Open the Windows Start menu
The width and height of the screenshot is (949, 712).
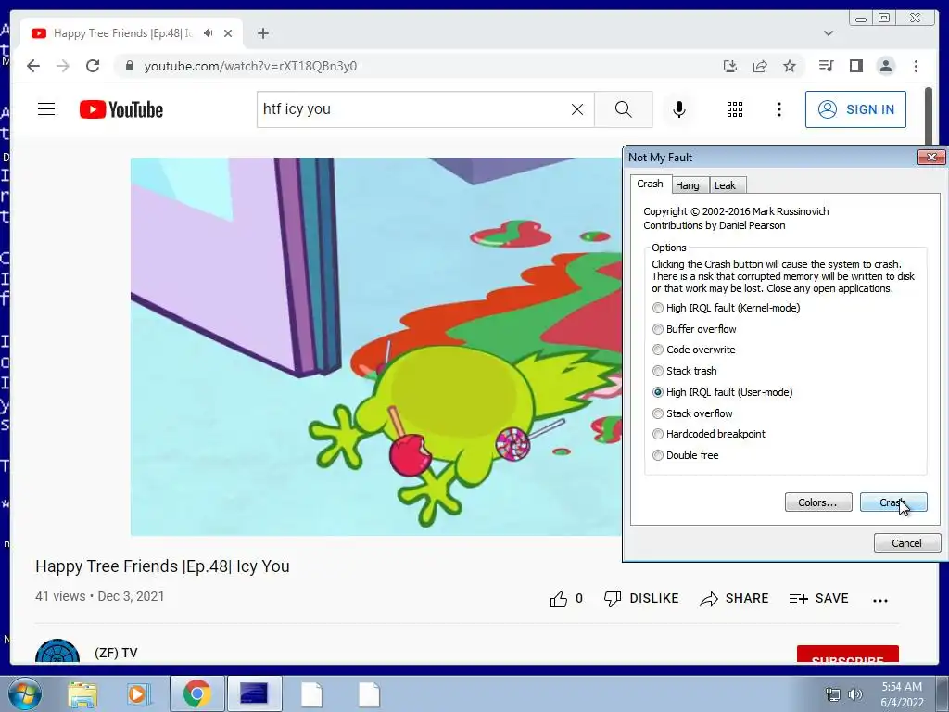point(25,693)
